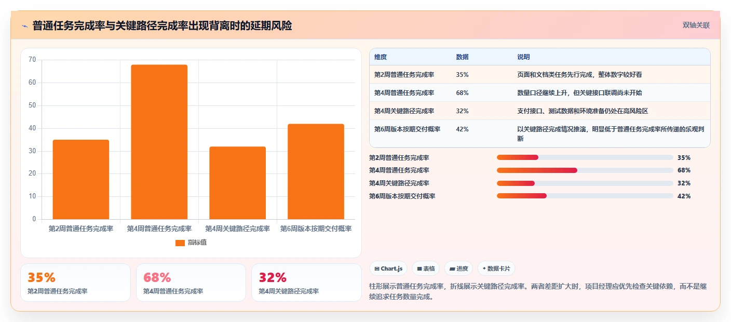Click the 35% stat card

76,283
